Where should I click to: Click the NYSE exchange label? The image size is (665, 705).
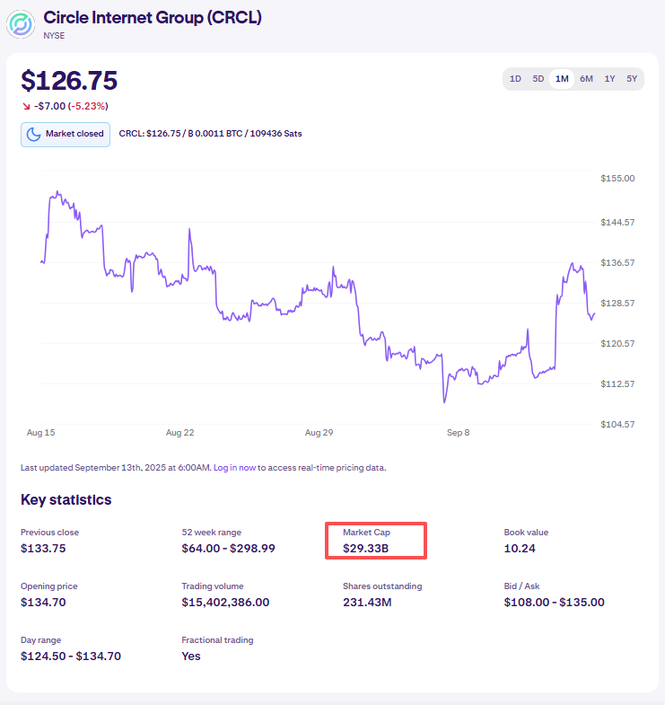point(54,36)
